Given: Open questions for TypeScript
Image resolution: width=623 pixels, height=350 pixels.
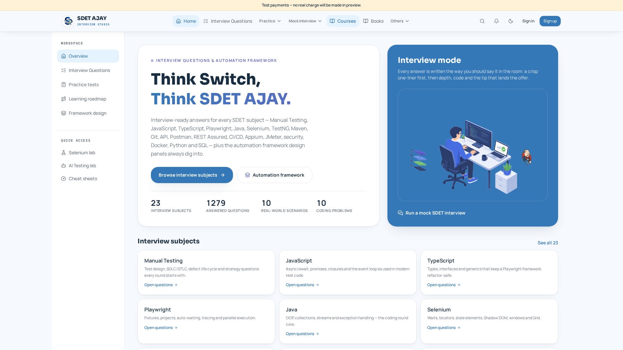Looking at the screenshot, I should tap(444, 285).
